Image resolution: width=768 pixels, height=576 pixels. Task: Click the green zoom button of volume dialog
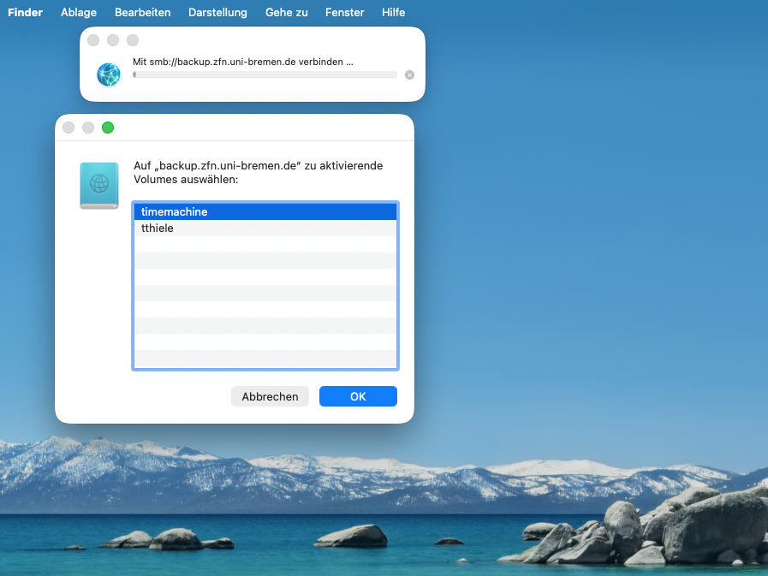click(108, 128)
